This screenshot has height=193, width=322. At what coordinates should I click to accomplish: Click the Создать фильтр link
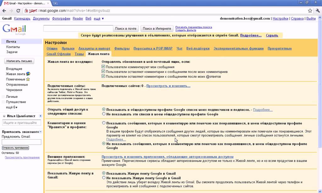[186, 30]
